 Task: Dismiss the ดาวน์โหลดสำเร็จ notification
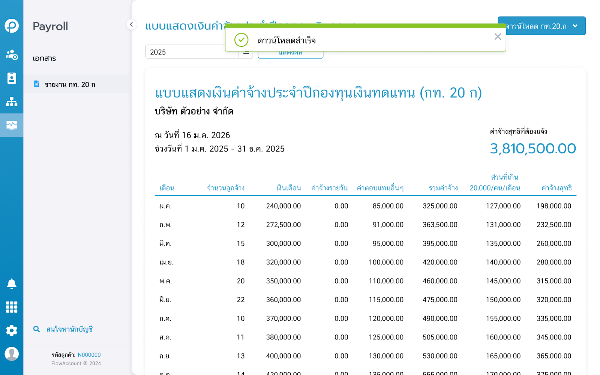pyautogui.click(x=498, y=37)
